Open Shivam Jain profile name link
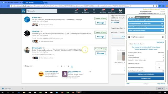 pyautogui.click(x=37, y=48)
